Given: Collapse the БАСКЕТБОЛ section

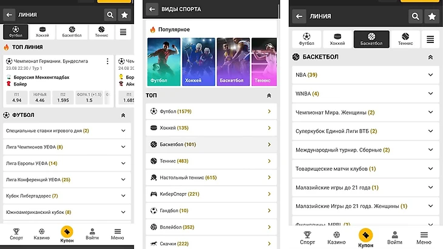Looking at the screenshot, I should [x=430, y=57].
